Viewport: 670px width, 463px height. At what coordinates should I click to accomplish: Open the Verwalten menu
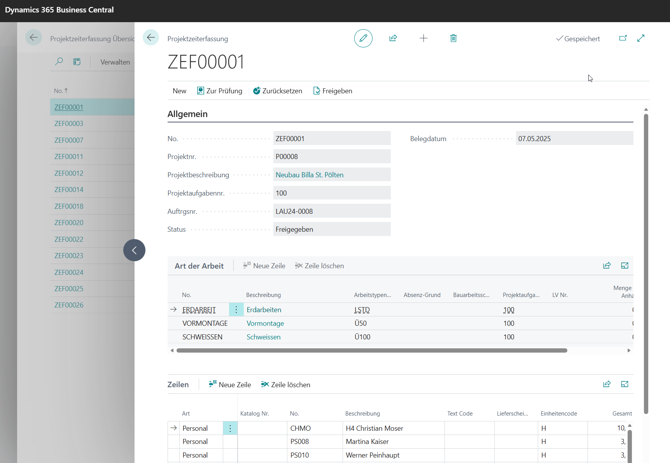click(115, 62)
